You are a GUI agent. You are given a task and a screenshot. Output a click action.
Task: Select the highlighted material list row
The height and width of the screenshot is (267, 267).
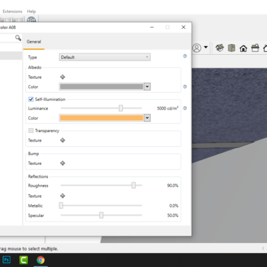tap(11, 55)
